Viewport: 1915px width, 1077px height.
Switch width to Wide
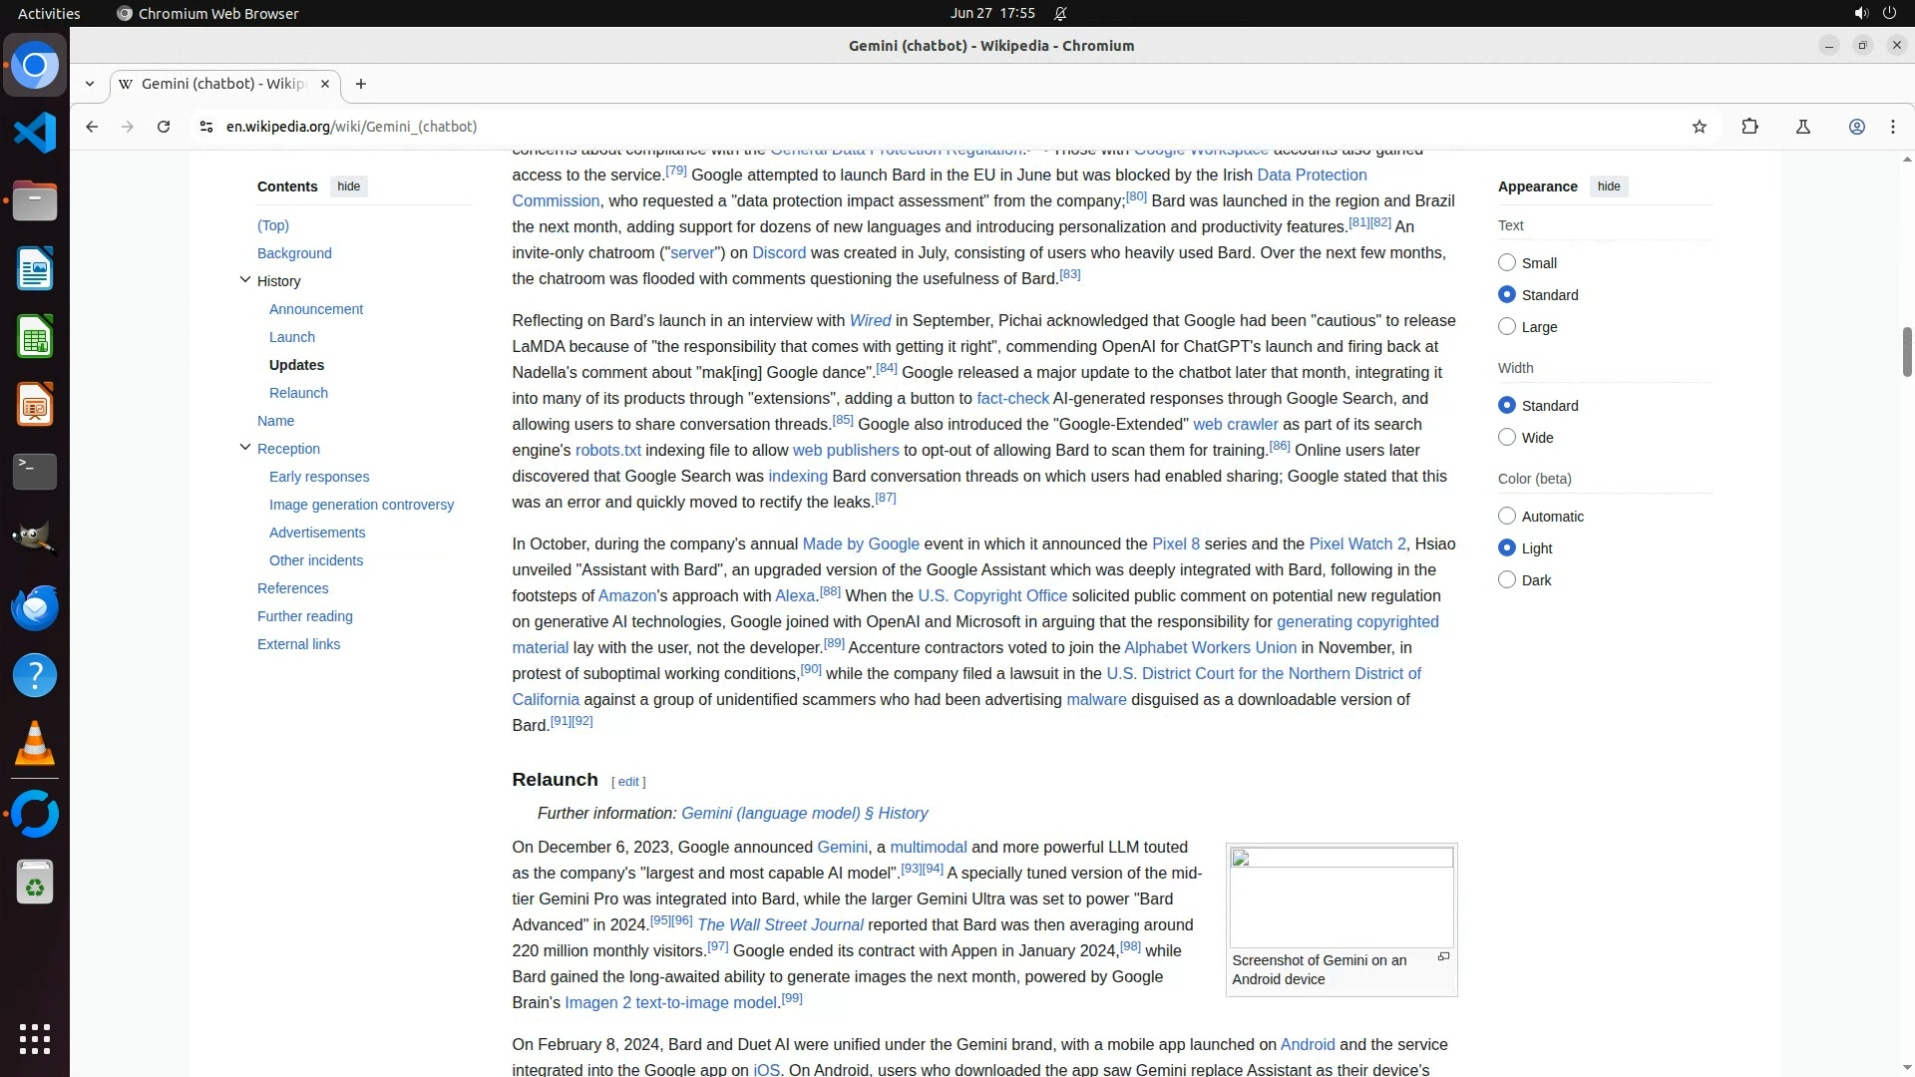click(1507, 438)
